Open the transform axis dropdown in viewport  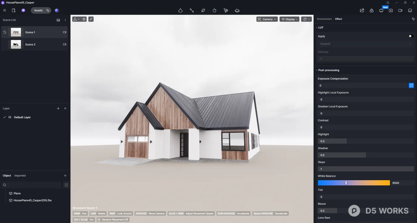pyautogui.click(x=76, y=19)
